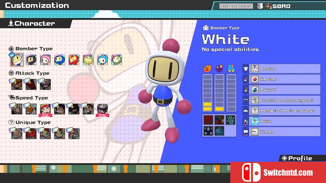The width and height of the screenshot is (326, 183).
Task: Pick the Pink Bomber character
Action: (45, 60)
